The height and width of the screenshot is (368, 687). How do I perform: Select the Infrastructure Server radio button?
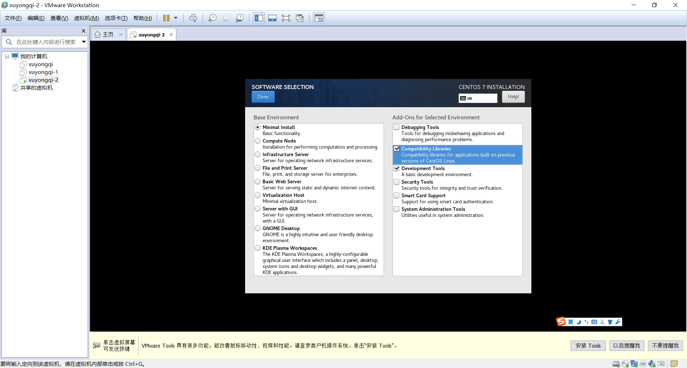[x=258, y=154]
